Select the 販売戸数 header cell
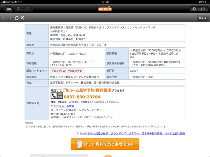Screen dimensions: 210x157 coord(117,77)
